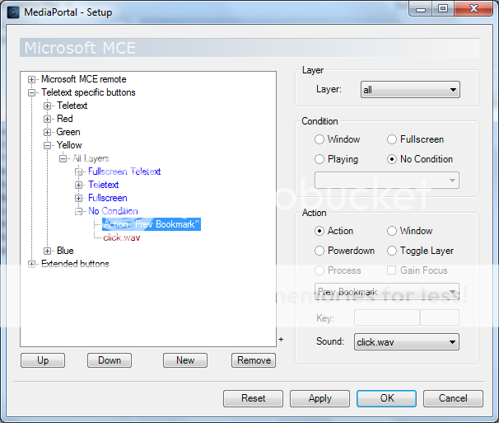499x423 pixels.
Task: Choose the Playing condition option
Action: coord(319,159)
